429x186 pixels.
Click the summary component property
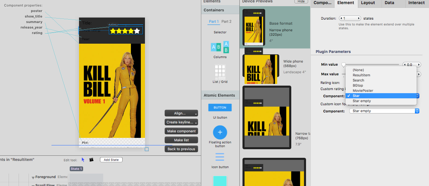tap(34, 22)
